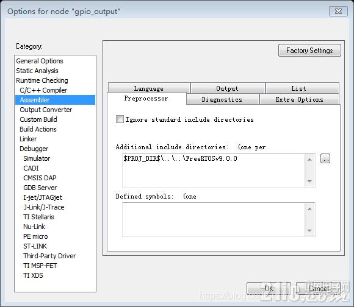Click the include directories scroll up arrow
The width and height of the screenshot is (354, 307).
[310, 160]
